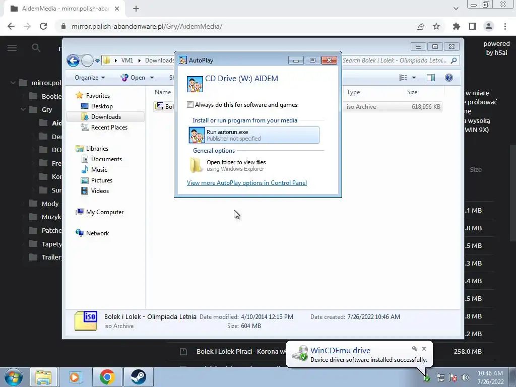Check the Bolek i Lolek Piraci file checkbox
The height and width of the screenshot is (387, 516).
tap(183, 351)
